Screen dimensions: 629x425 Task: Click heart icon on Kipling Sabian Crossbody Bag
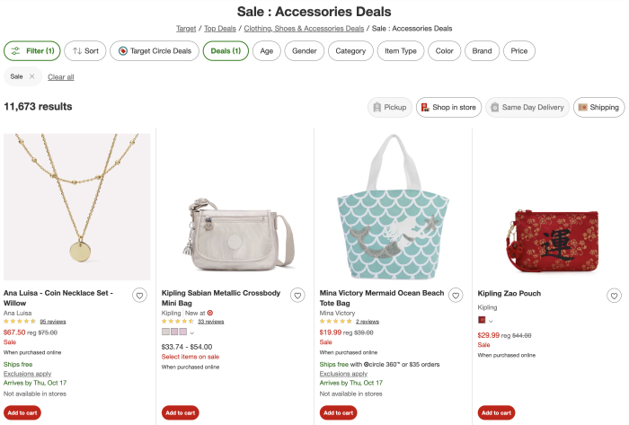(x=297, y=295)
